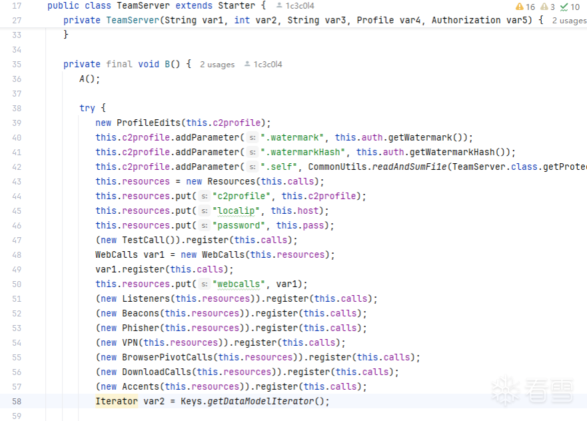Click line number 27 in the gutter
587x421 pixels.
tap(17, 21)
